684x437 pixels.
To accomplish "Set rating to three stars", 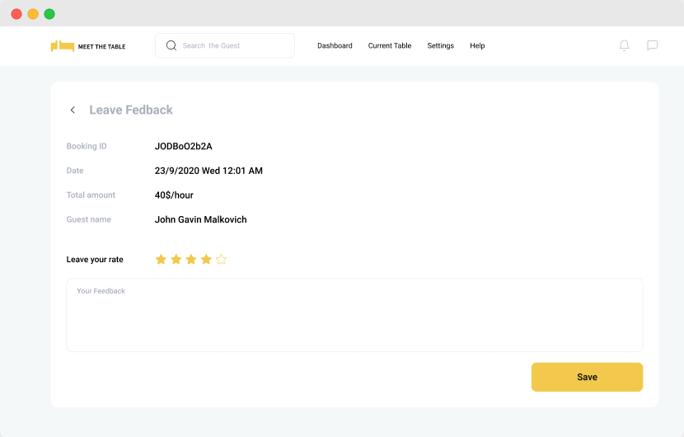I will [x=191, y=260].
